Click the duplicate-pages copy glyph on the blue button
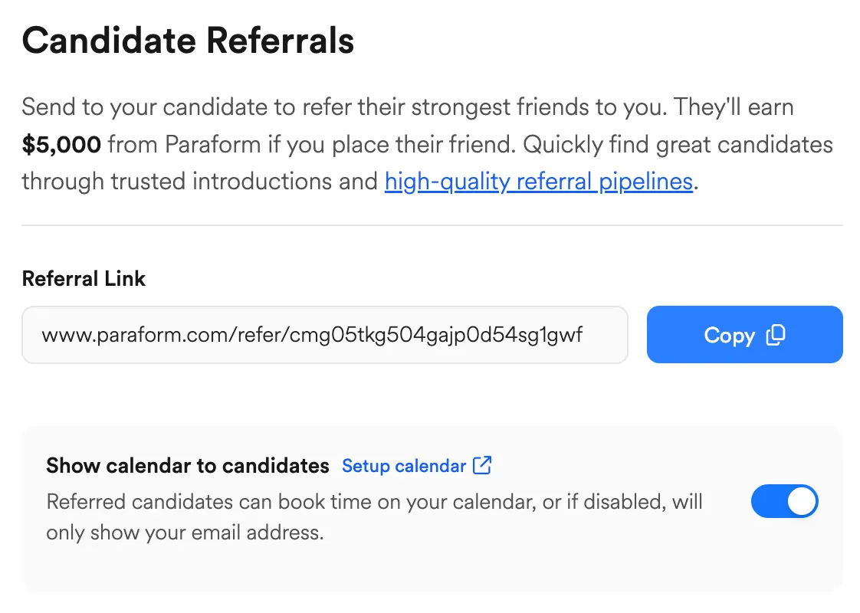The image size is (860, 613). click(777, 335)
